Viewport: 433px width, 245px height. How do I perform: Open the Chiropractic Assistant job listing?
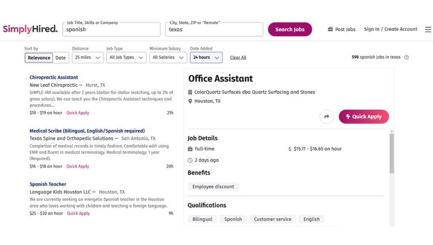[x=54, y=77]
